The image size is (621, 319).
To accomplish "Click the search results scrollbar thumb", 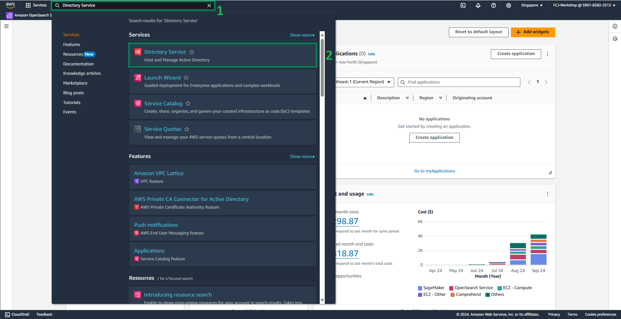I will (x=322, y=68).
